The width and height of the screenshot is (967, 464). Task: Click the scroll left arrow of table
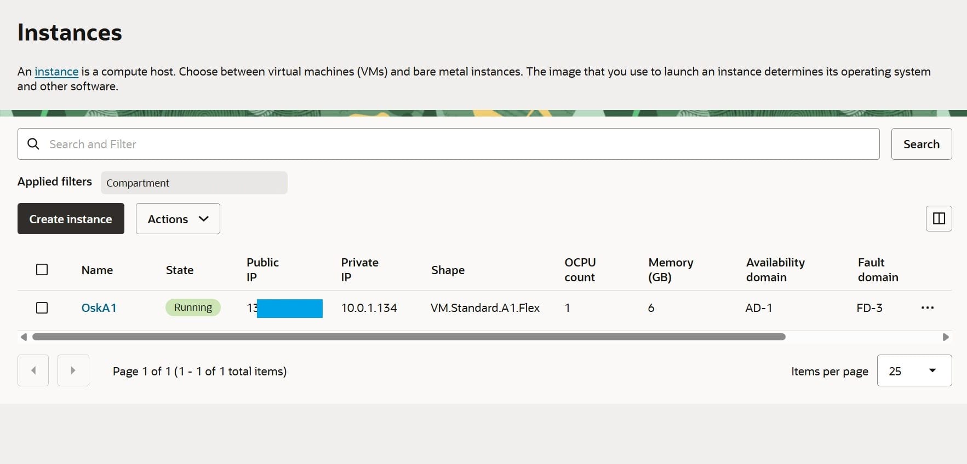tap(24, 337)
